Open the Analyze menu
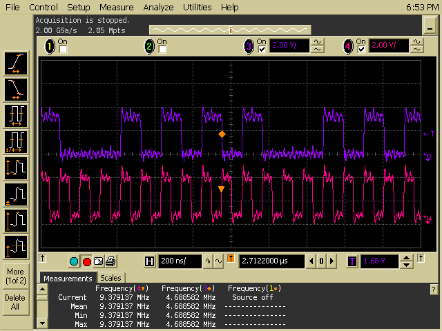This screenshot has width=442, height=331. [x=158, y=7]
